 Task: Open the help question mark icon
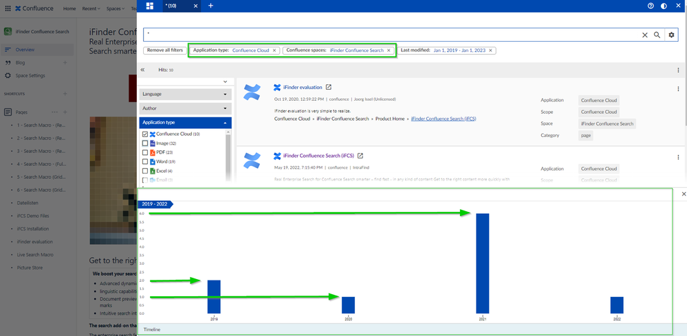coord(651,5)
